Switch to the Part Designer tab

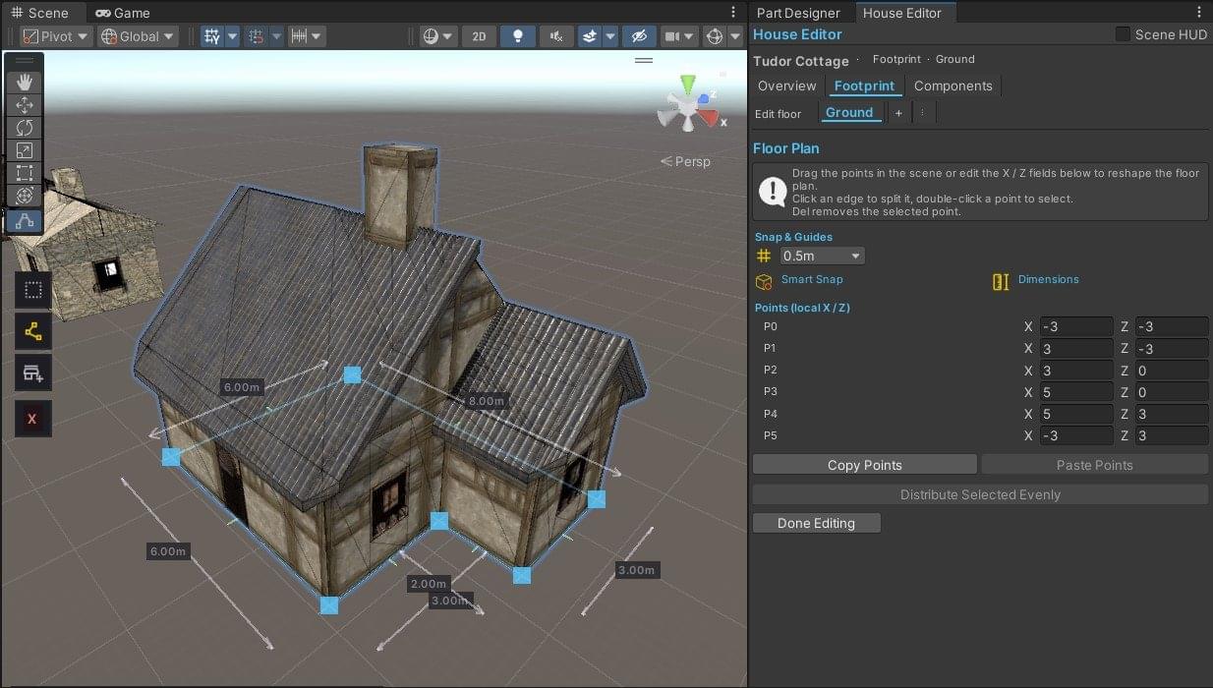(x=798, y=13)
